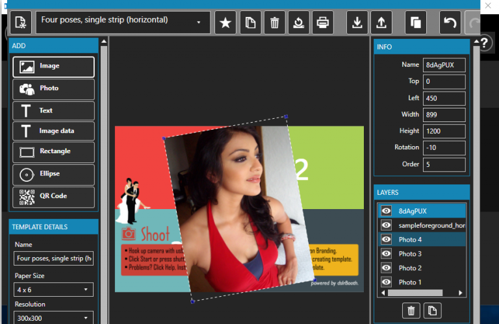Add a QR Code element
The image size is (499, 324).
coord(53,197)
